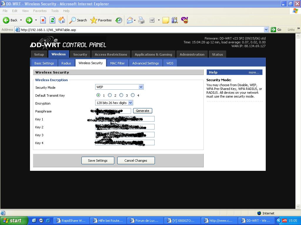This screenshot has width=301, height=225.
Task: Select Default Transmit Key 2
Action: tap(110, 95)
